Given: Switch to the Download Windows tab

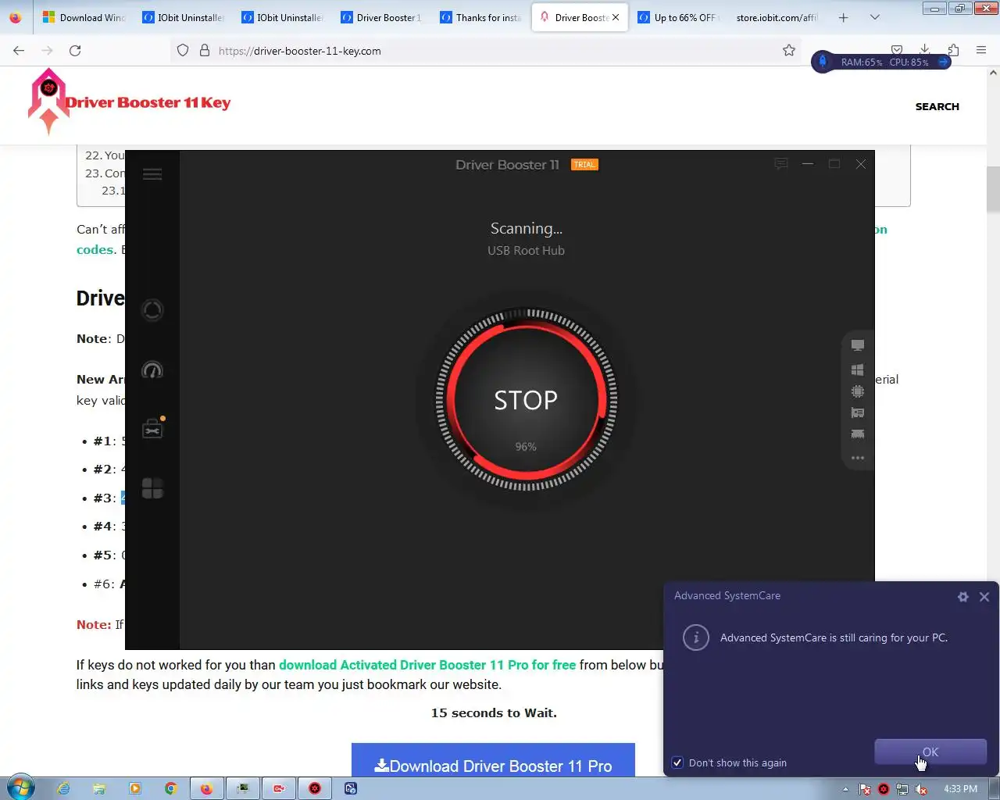Looking at the screenshot, I should tap(84, 17).
